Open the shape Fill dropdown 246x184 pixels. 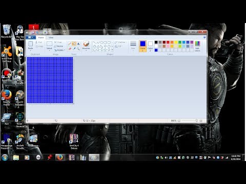(119, 46)
